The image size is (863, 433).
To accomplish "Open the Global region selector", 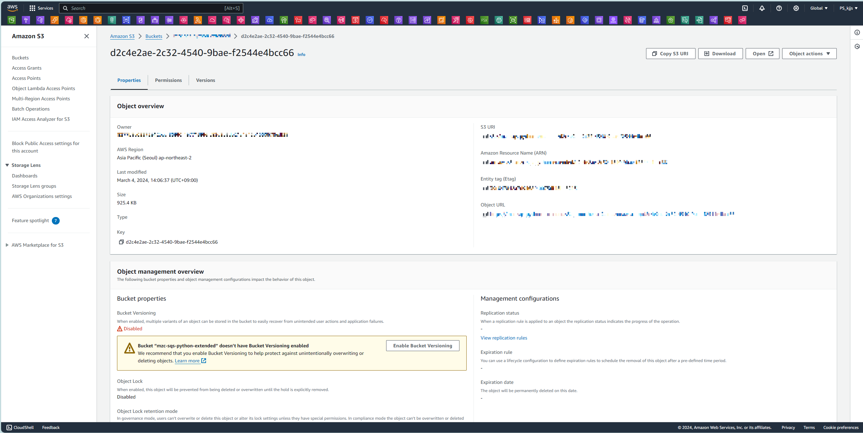I will (x=819, y=8).
